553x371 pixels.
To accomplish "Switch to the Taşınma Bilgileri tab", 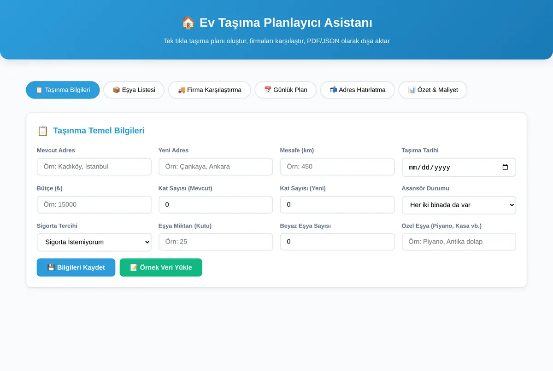I will point(63,90).
